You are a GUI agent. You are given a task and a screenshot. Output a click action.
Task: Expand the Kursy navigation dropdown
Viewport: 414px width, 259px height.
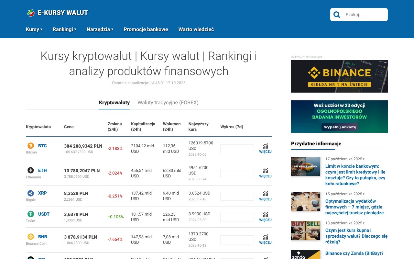[x=34, y=29]
